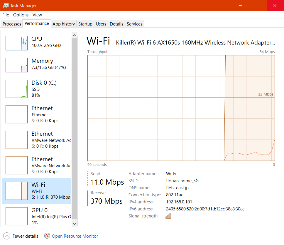Open the Options menu
Screen dimensions: 284x245
coord(21,15)
